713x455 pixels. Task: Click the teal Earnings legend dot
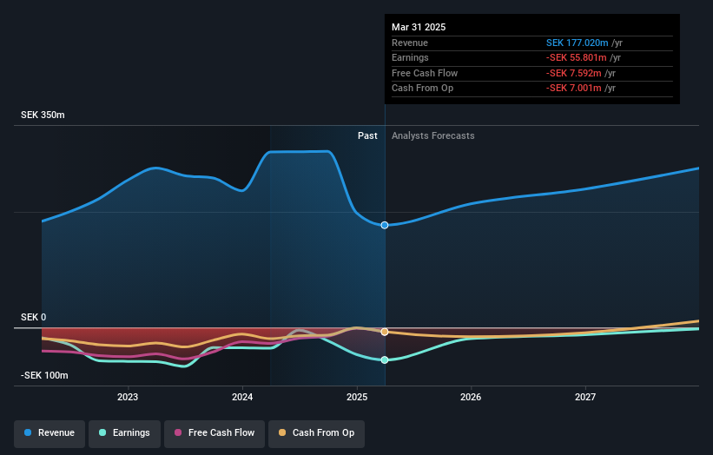(x=102, y=432)
